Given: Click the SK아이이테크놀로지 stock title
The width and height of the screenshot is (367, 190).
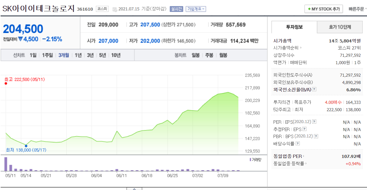Looking at the screenshot, I should (x=38, y=9).
